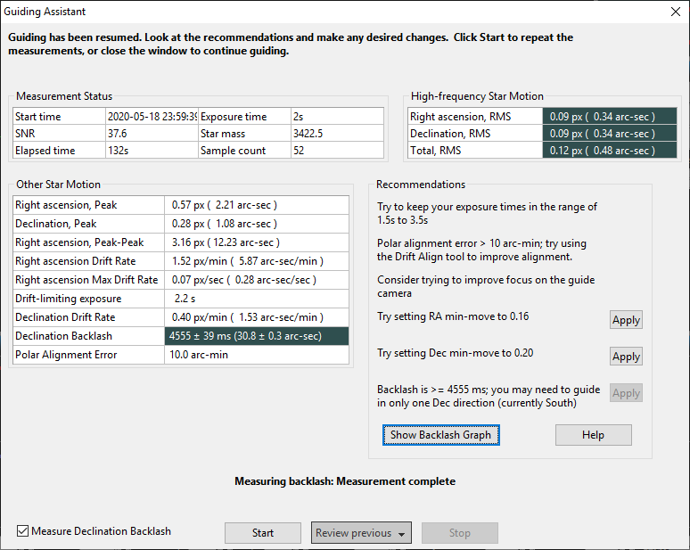Click the Right ascension, Peak value cell
Screen dimensions: 690x550
coord(257,205)
